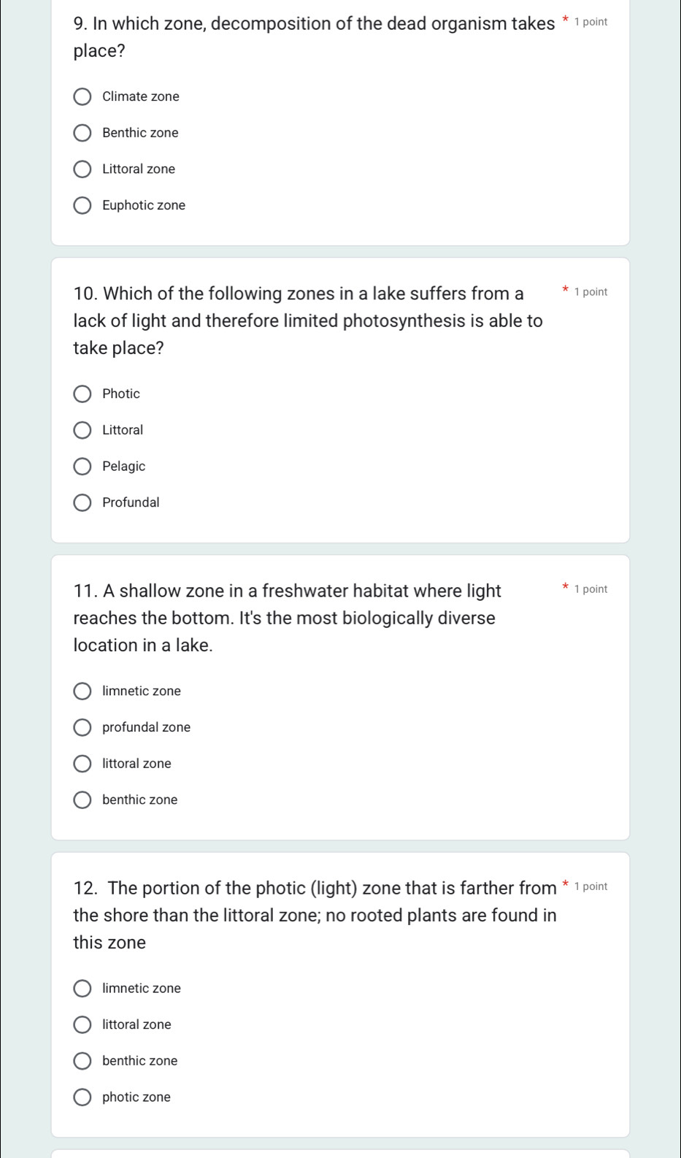Image resolution: width=681 pixels, height=1158 pixels.
Task: Pick Littoral zone option in question 9
Action: tap(82, 169)
